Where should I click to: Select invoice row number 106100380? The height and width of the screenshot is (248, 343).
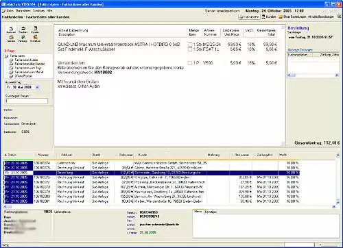152,197
